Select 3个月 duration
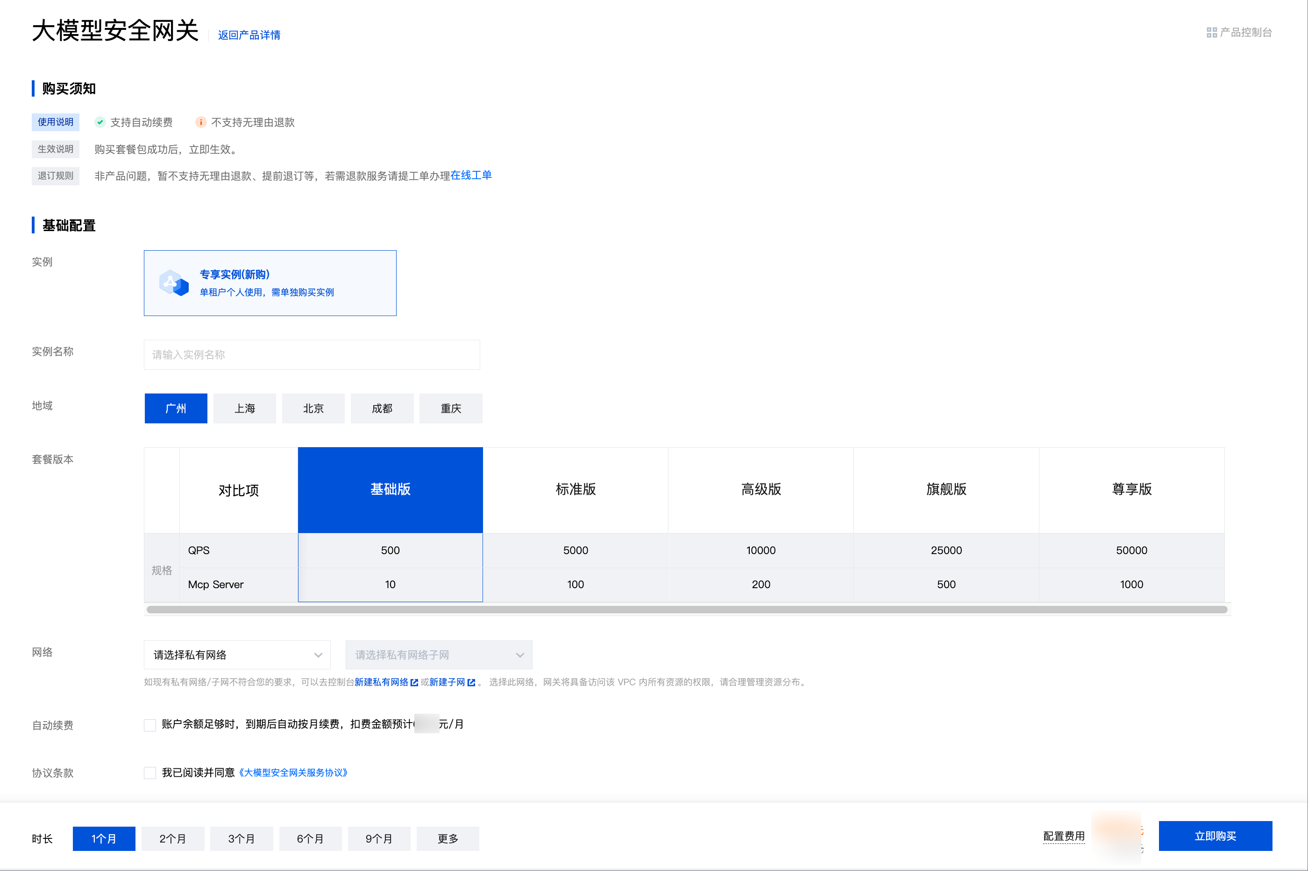This screenshot has height=871, width=1308. click(242, 839)
